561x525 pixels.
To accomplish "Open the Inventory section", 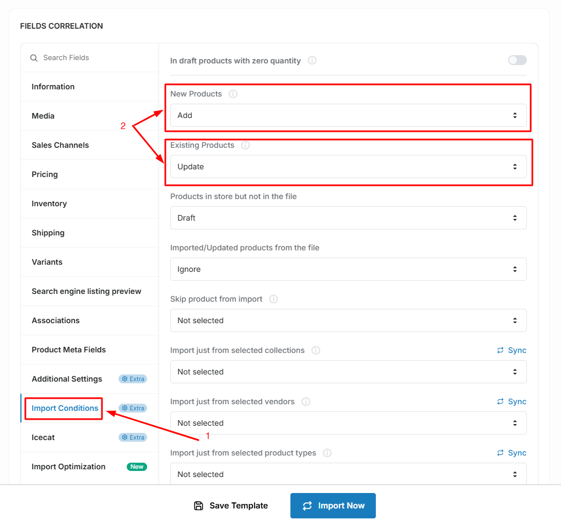I will (x=89, y=203).
